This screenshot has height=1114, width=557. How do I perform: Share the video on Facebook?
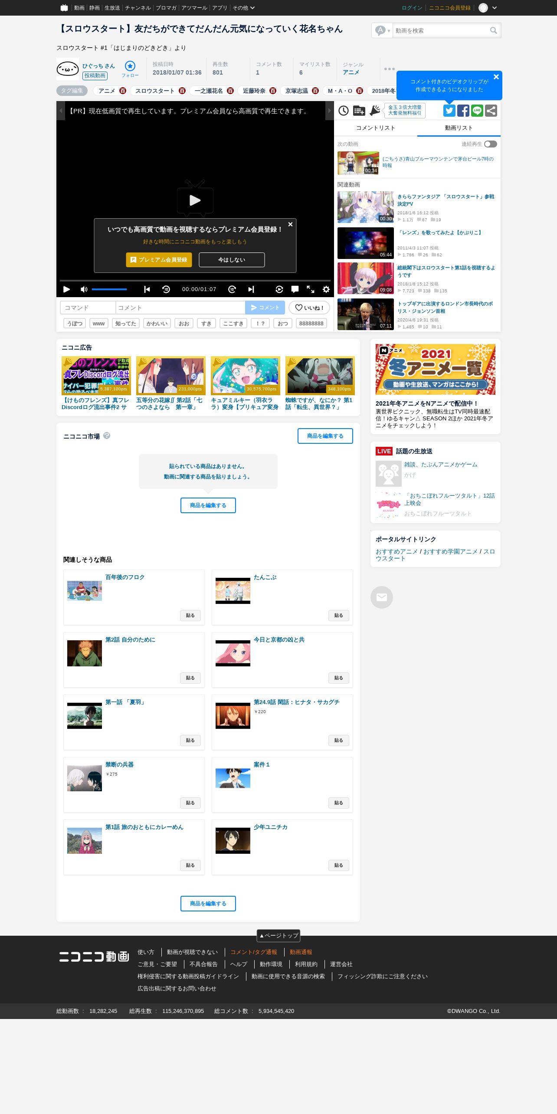coord(463,111)
